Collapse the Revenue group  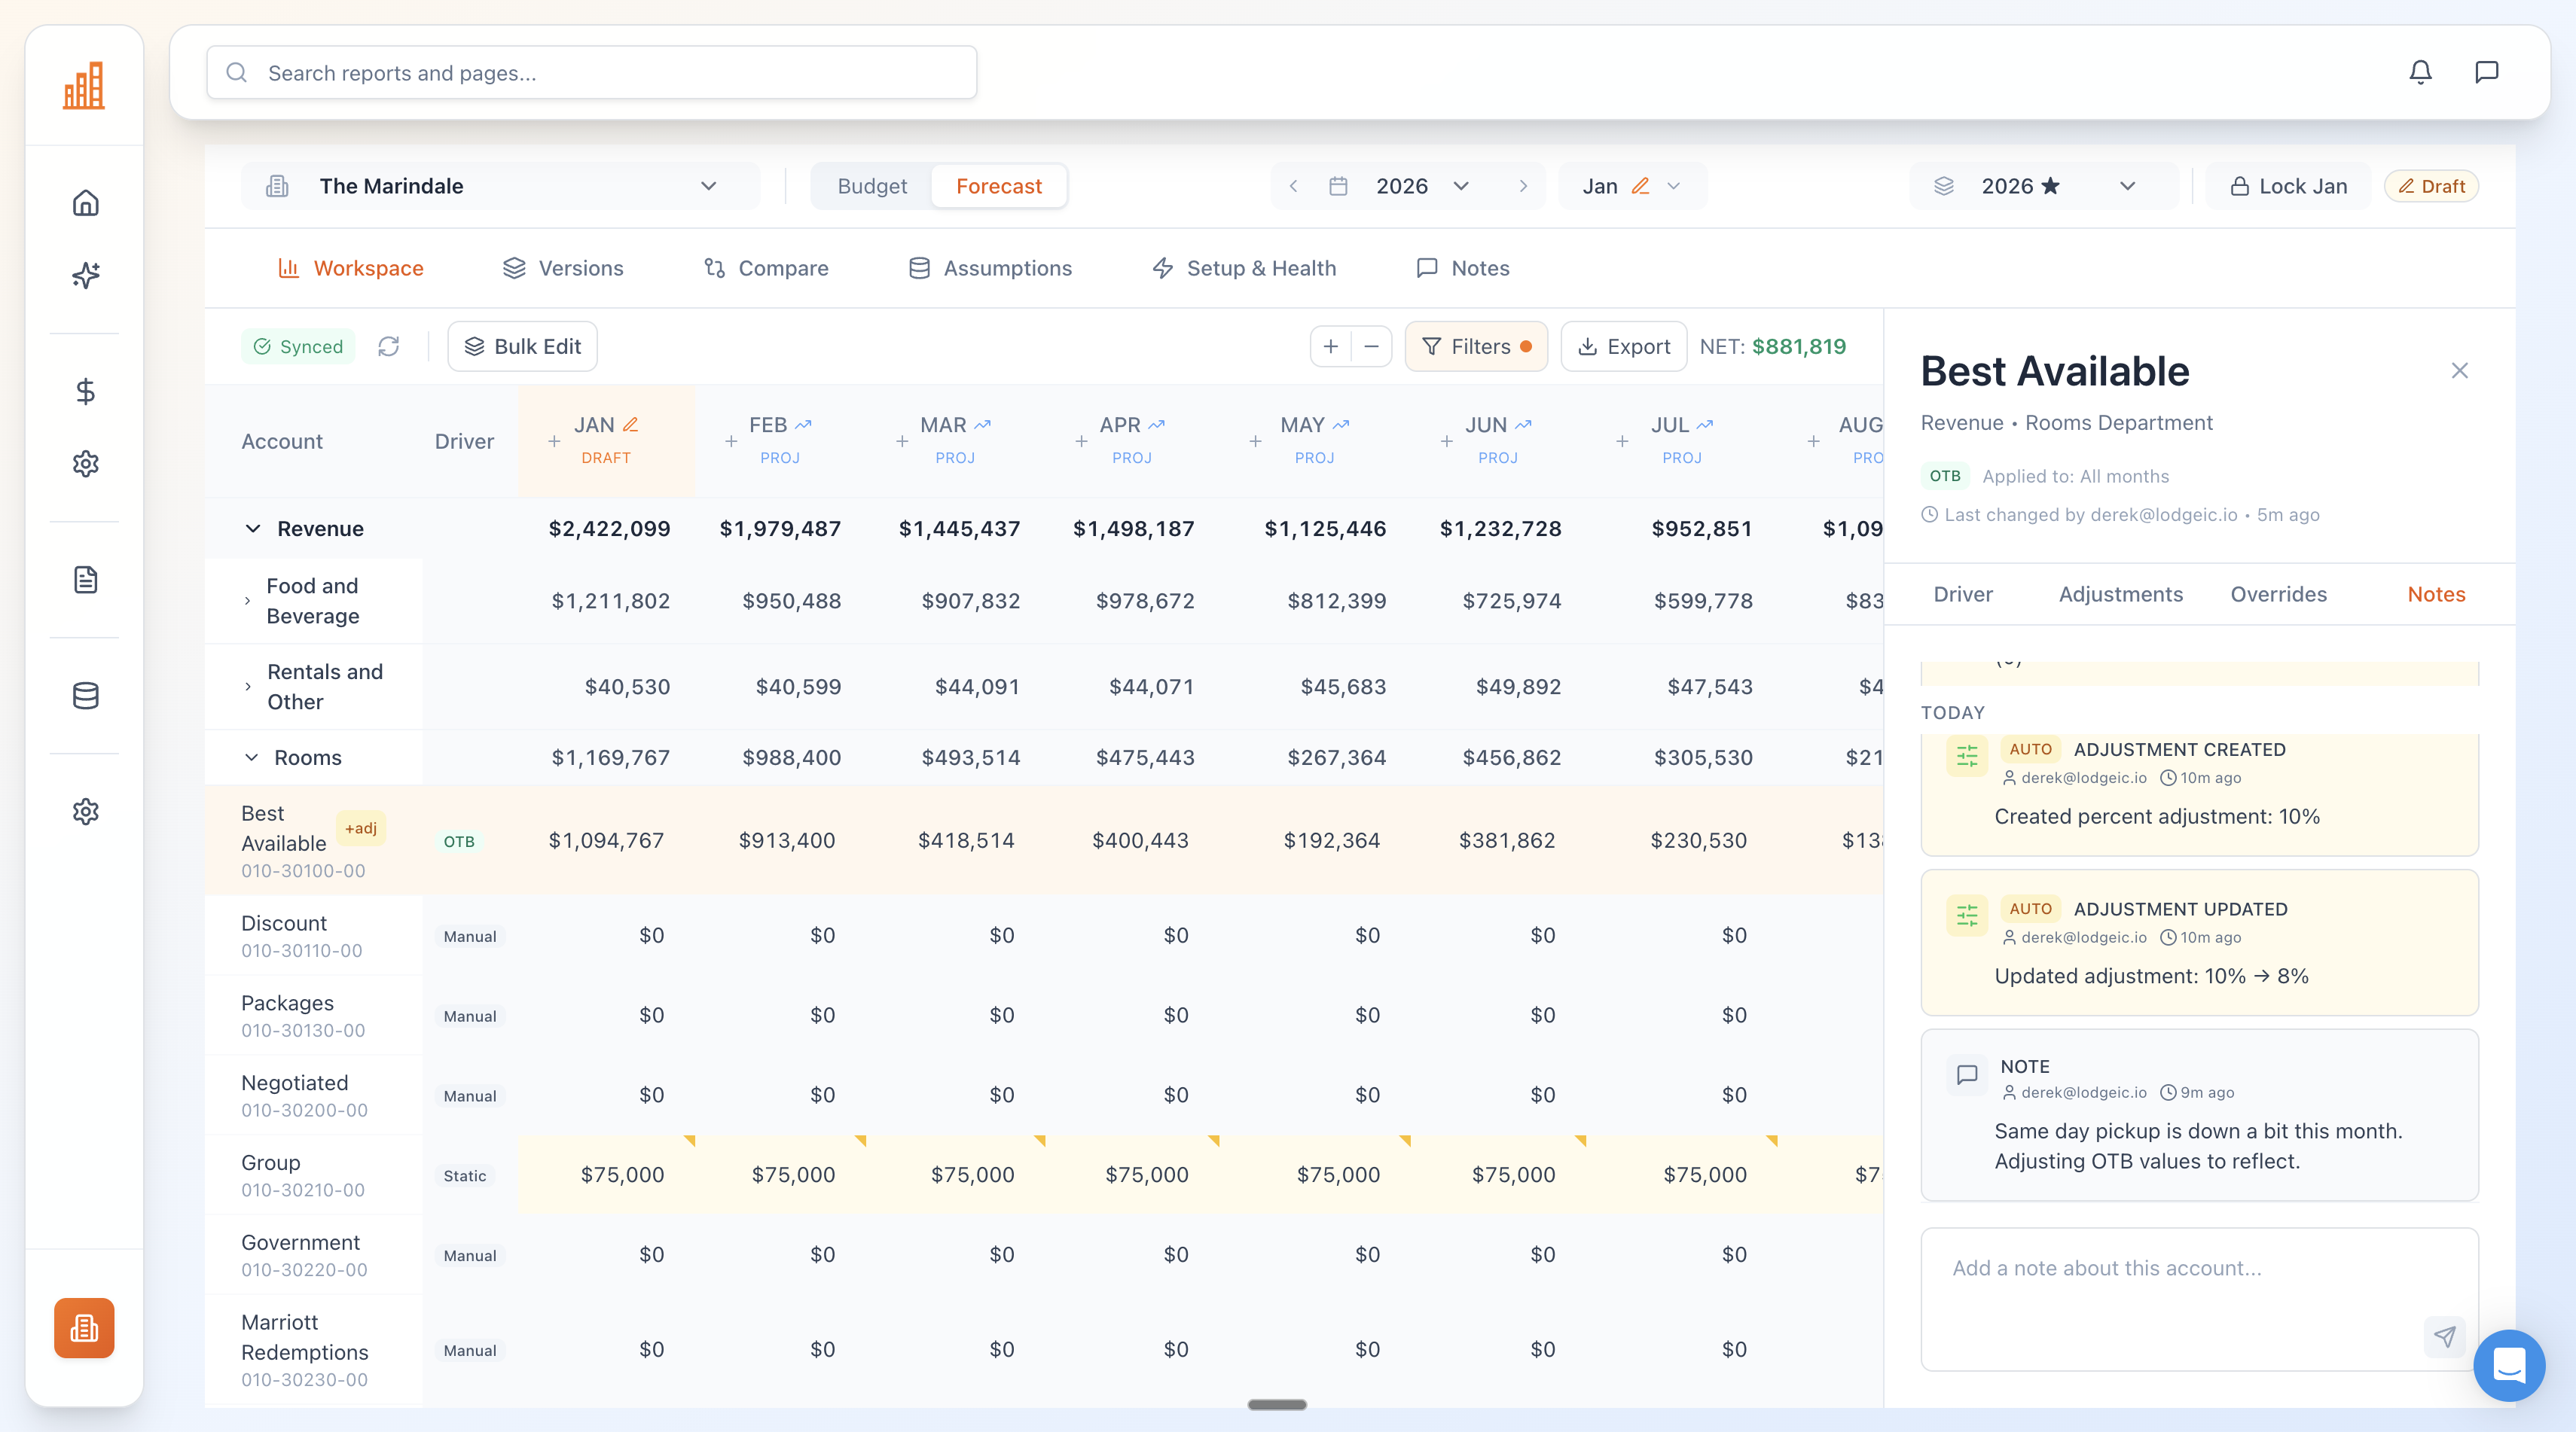[x=253, y=529]
